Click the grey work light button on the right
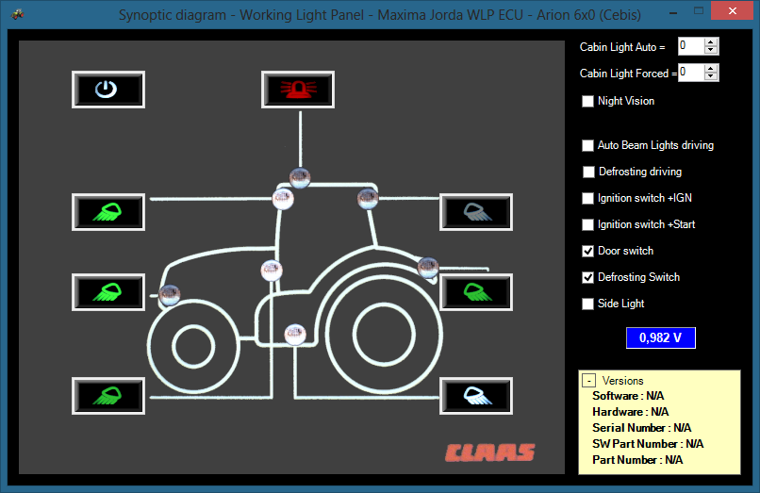 (x=476, y=212)
